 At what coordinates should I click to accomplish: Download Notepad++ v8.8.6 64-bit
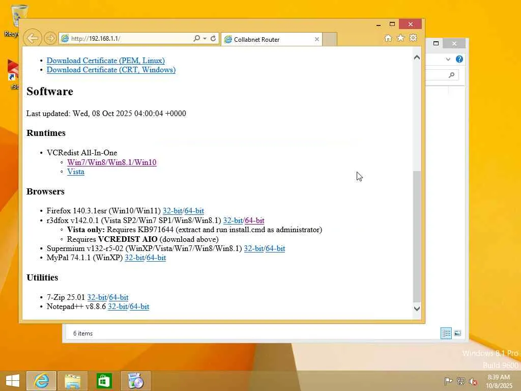[139, 306]
